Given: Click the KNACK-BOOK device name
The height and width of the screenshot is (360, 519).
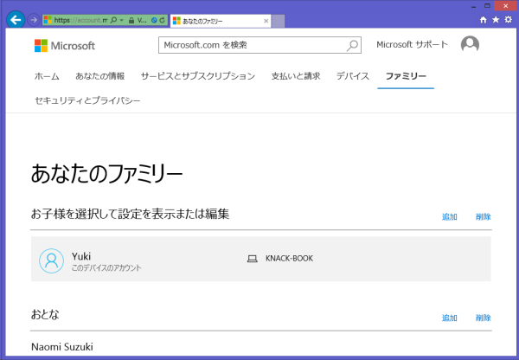Looking at the screenshot, I should [289, 259].
